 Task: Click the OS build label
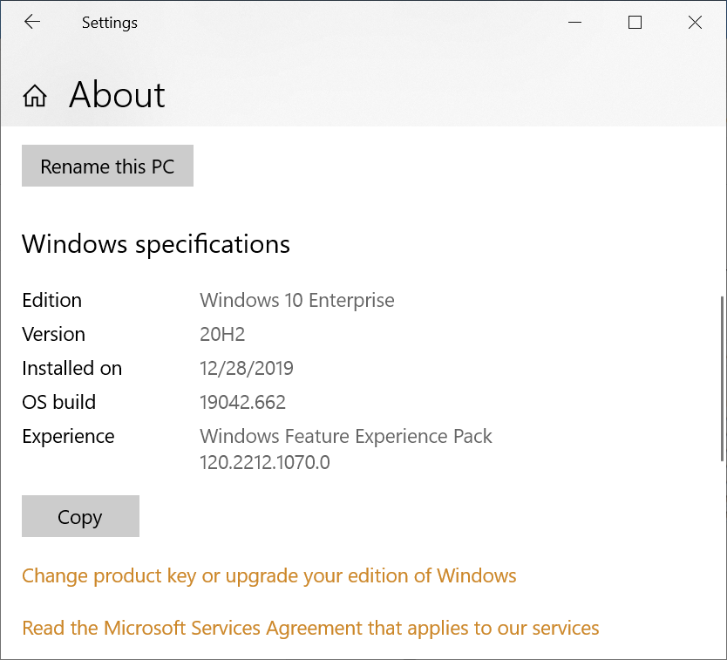(59, 402)
